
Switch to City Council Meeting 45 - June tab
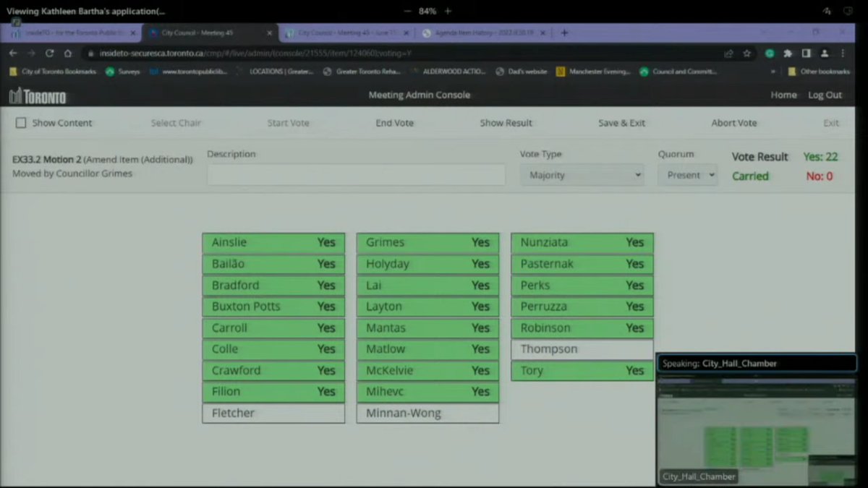(347, 33)
